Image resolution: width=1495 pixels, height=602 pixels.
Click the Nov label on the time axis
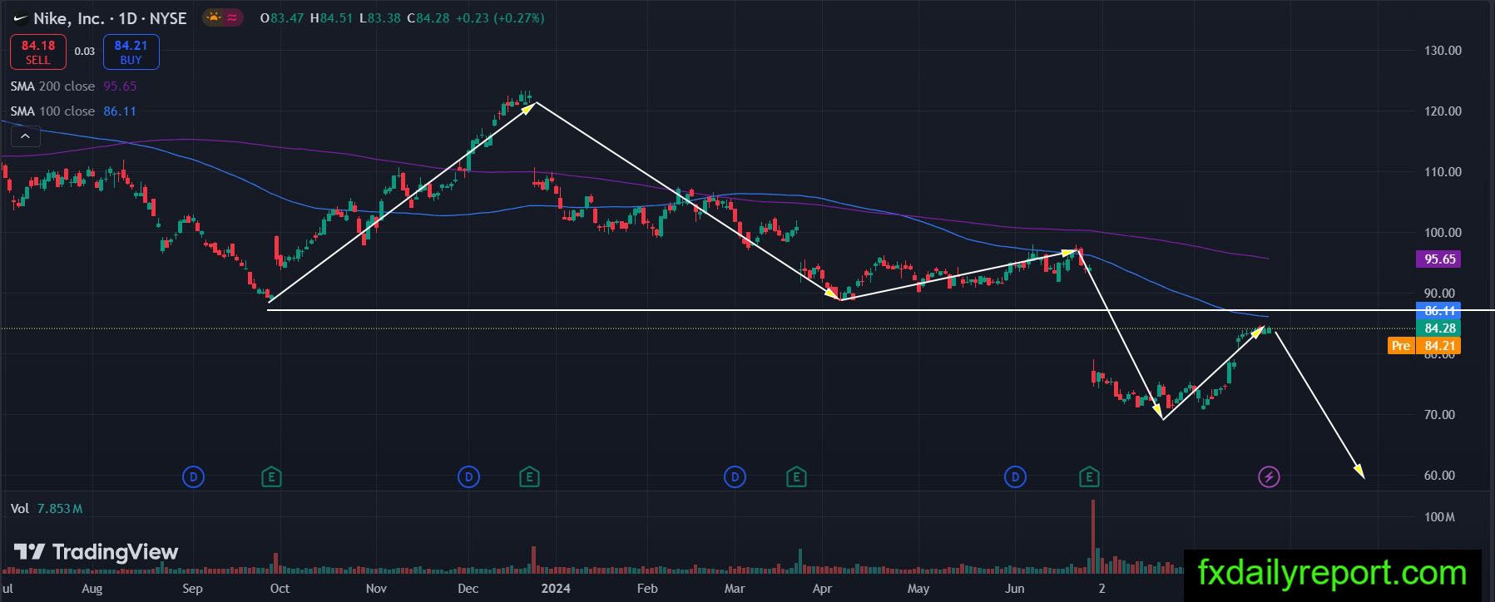pos(376,589)
